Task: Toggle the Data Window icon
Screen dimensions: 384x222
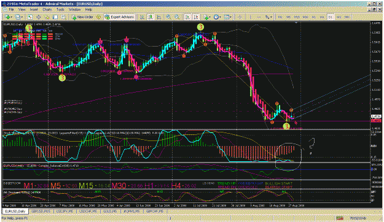Action: coord(39,17)
